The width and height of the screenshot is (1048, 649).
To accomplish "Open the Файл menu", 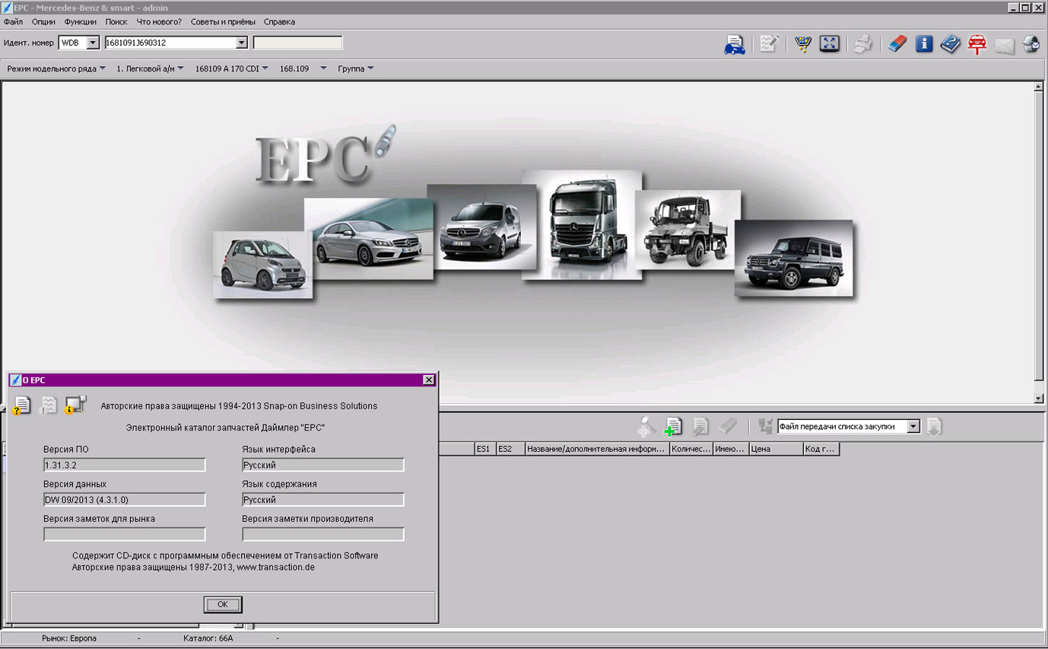I will pos(13,22).
